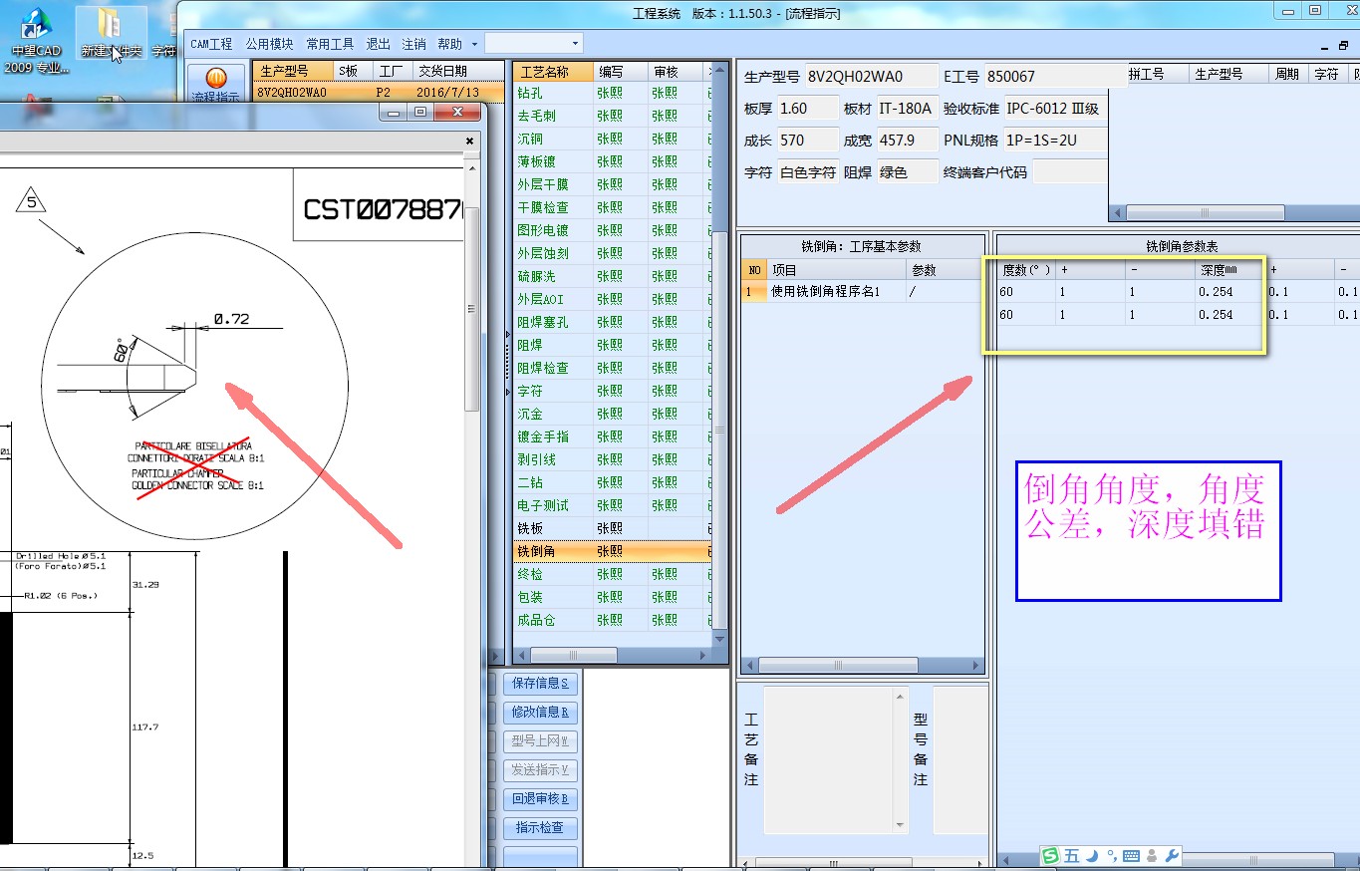Select the 阻焊塞孔 process row
Screen dimensions: 1360x871
pyautogui.click(x=612, y=321)
